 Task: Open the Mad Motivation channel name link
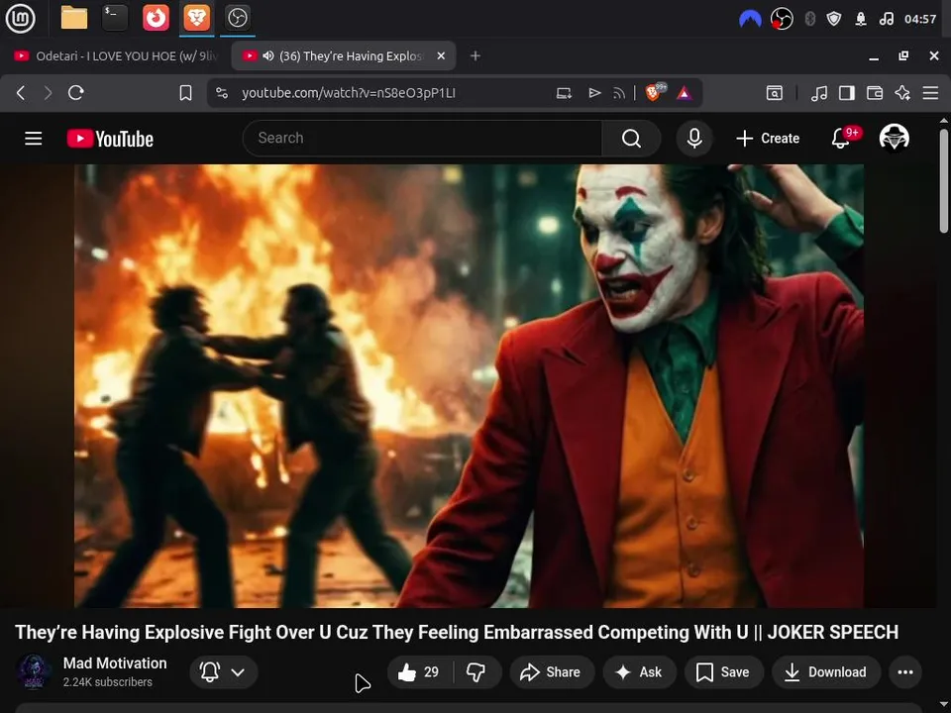tap(115, 663)
